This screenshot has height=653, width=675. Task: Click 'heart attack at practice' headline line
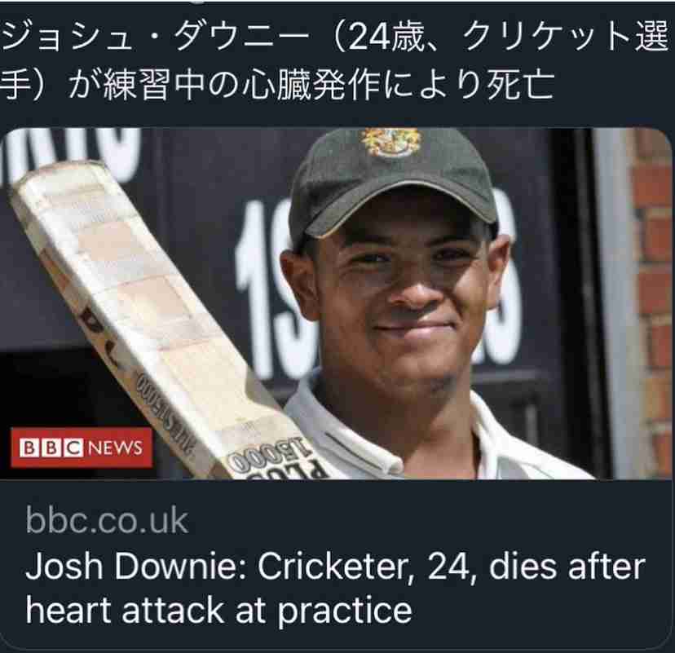(x=218, y=611)
